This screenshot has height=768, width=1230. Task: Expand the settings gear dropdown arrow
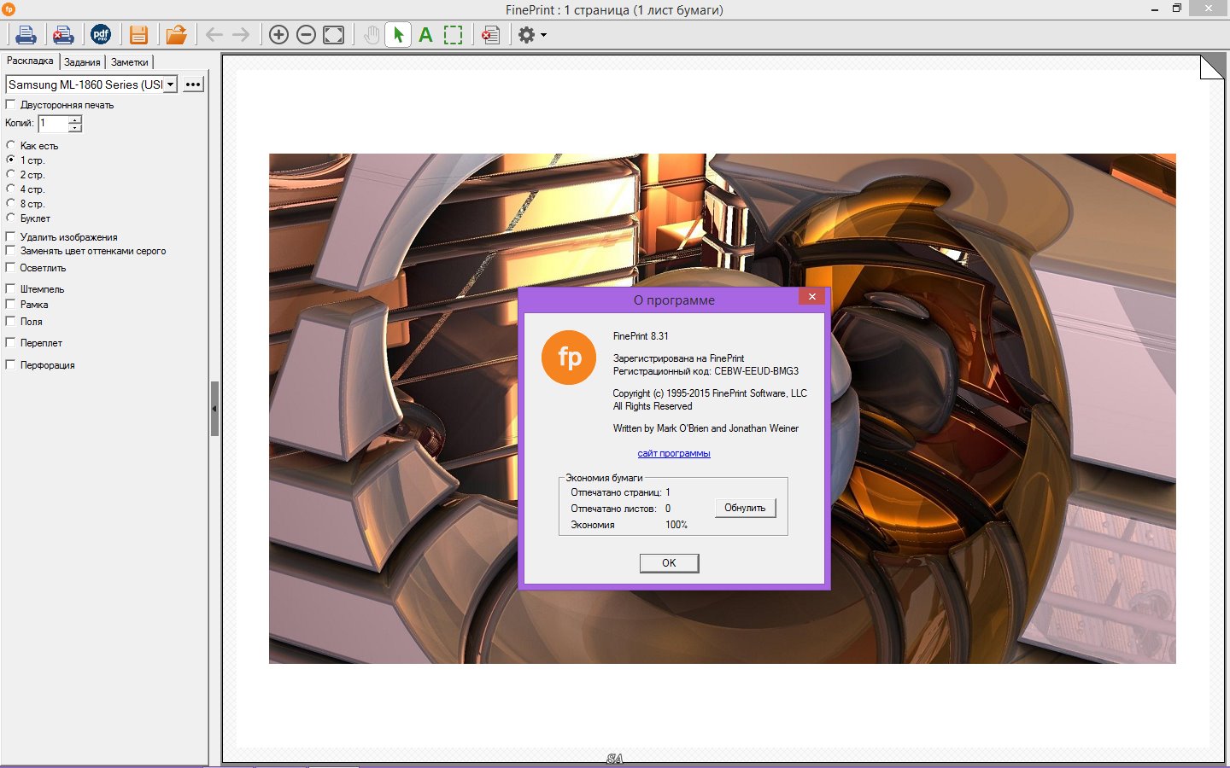point(543,35)
